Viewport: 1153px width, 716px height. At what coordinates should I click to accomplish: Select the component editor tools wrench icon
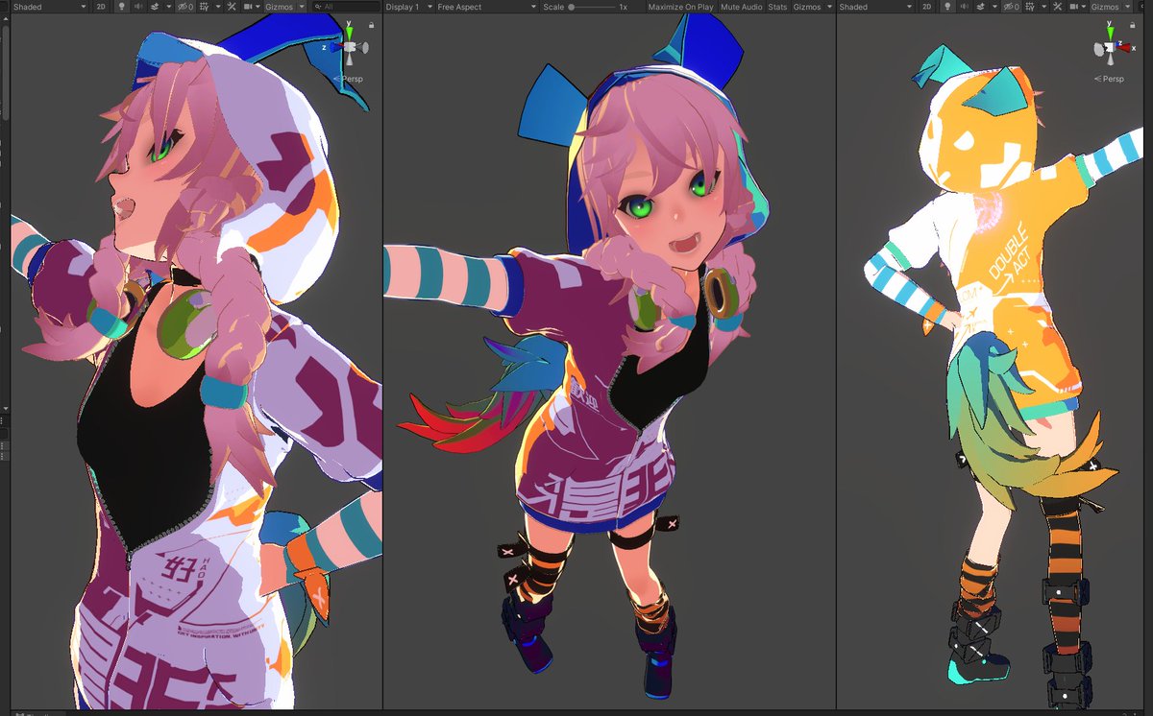click(232, 6)
